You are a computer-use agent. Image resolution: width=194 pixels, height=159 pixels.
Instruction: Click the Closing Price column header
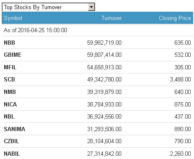pos(175,18)
